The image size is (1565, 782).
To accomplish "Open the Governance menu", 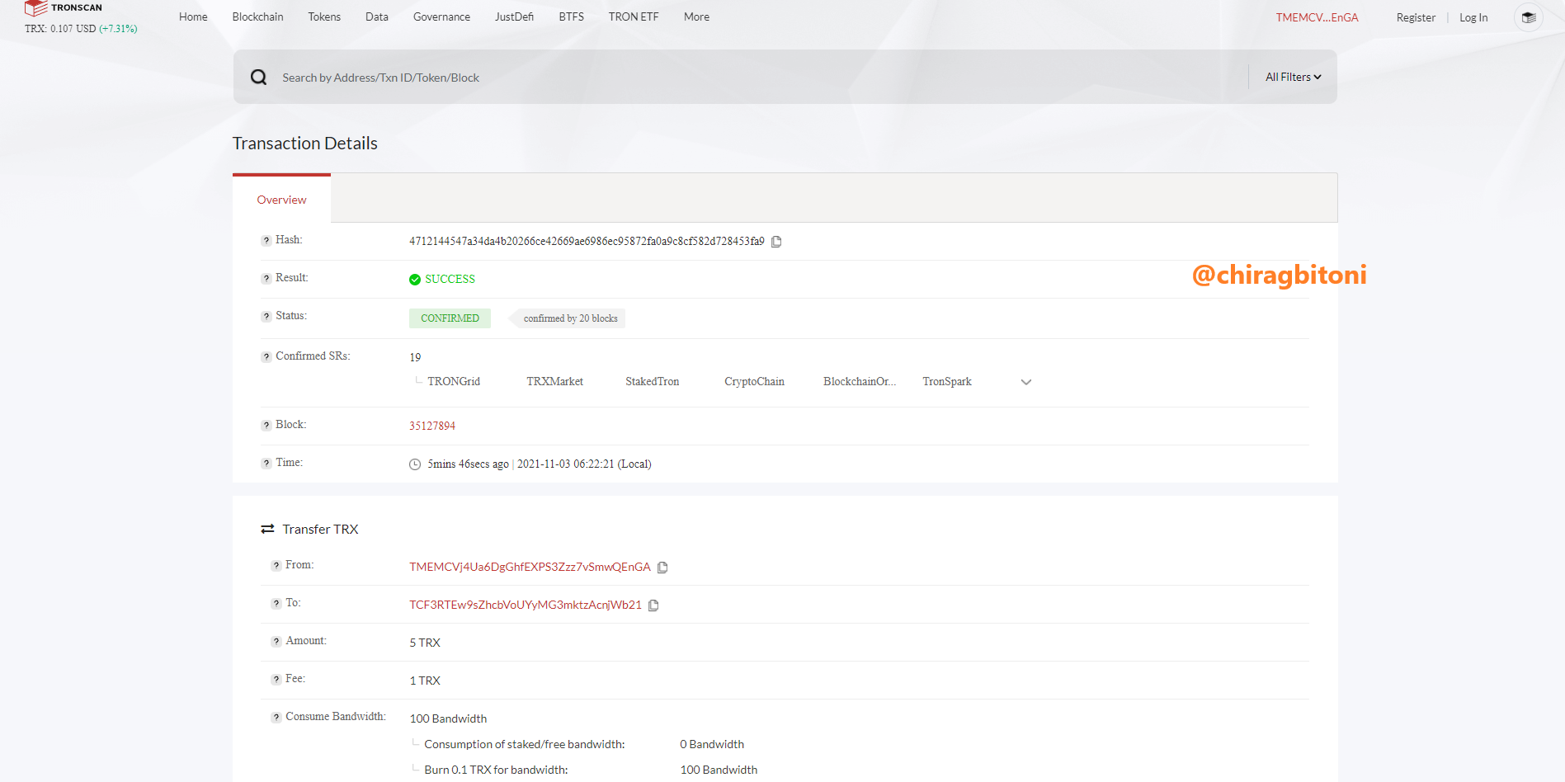I will (x=441, y=16).
